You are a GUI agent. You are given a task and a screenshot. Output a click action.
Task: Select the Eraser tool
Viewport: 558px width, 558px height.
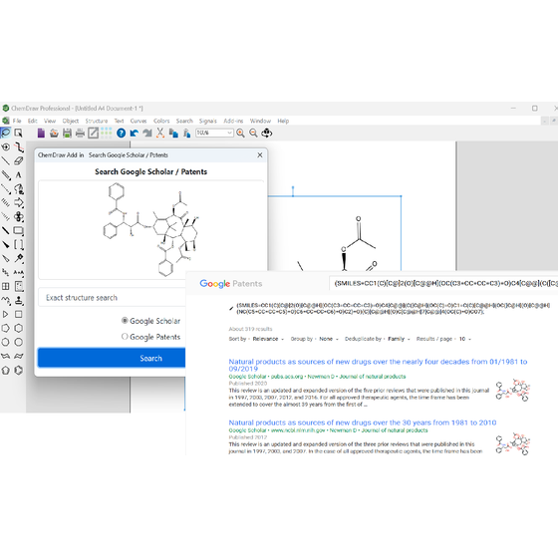(19, 160)
